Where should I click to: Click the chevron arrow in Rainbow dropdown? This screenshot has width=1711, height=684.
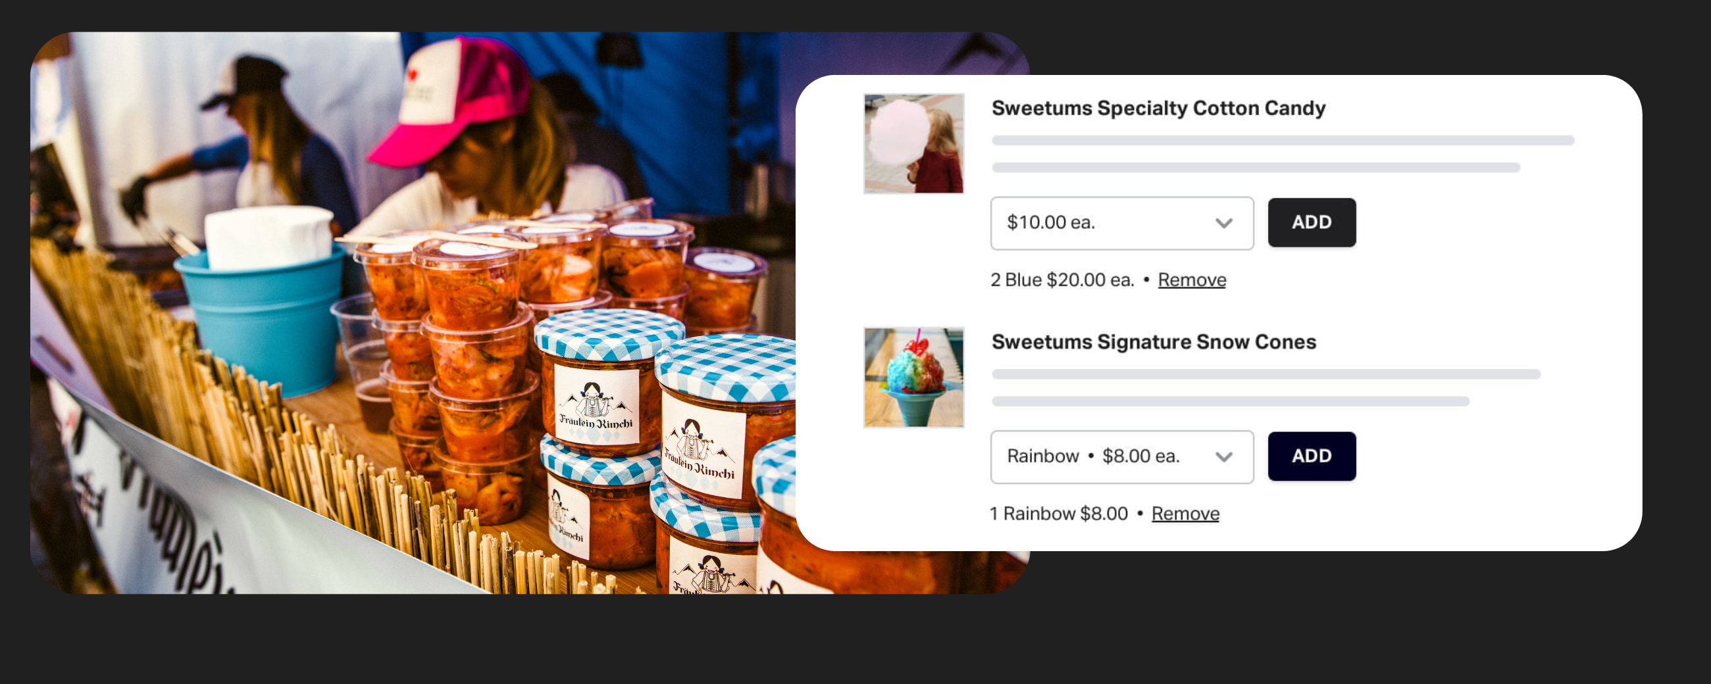(1223, 457)
